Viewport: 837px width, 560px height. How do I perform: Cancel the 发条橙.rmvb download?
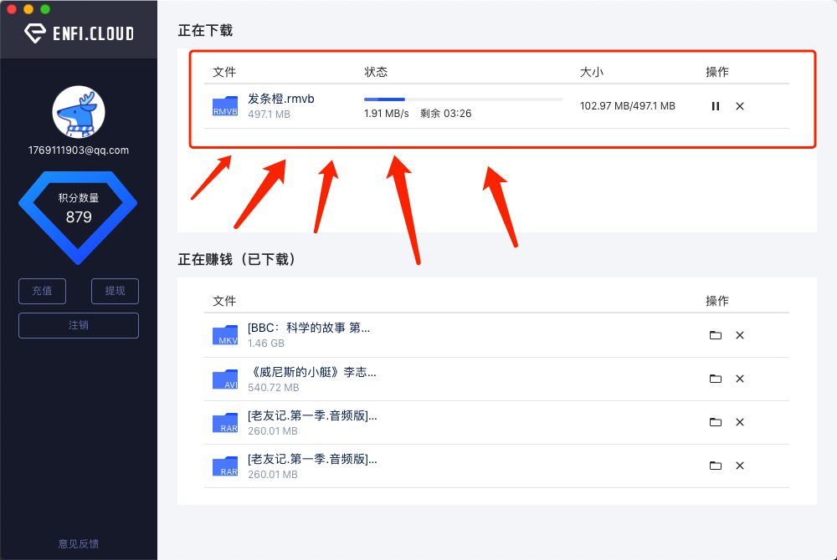740,106
